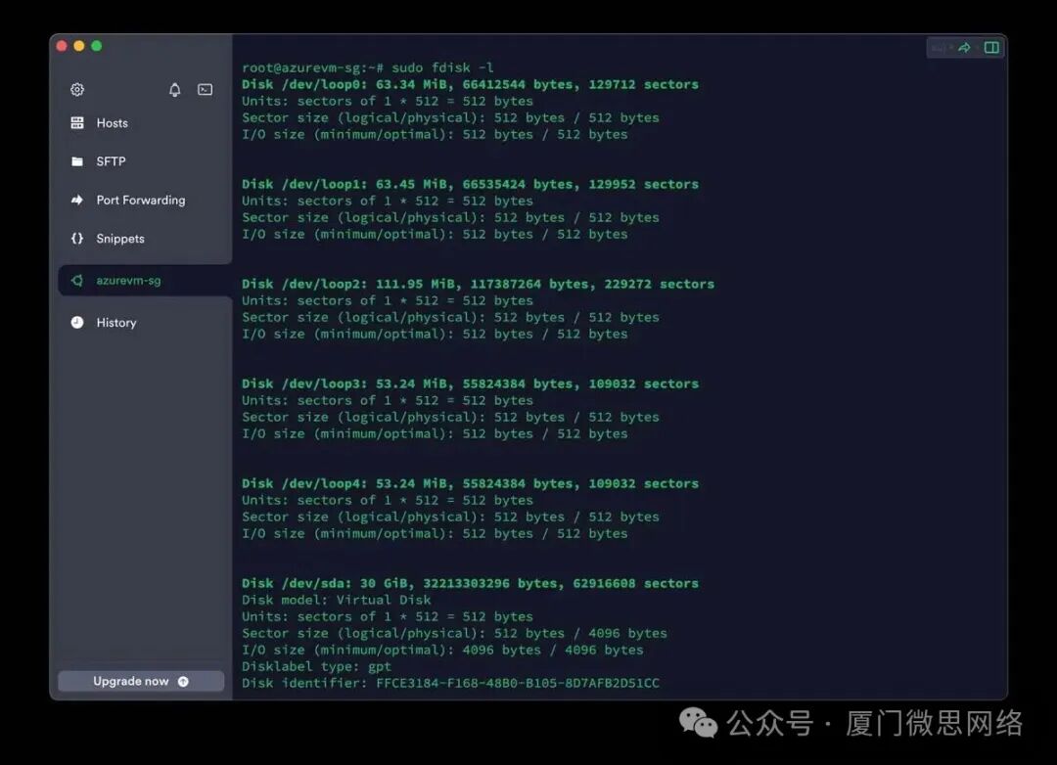
Task: Close the Termius window with red button
Action: tap(62, 46)
